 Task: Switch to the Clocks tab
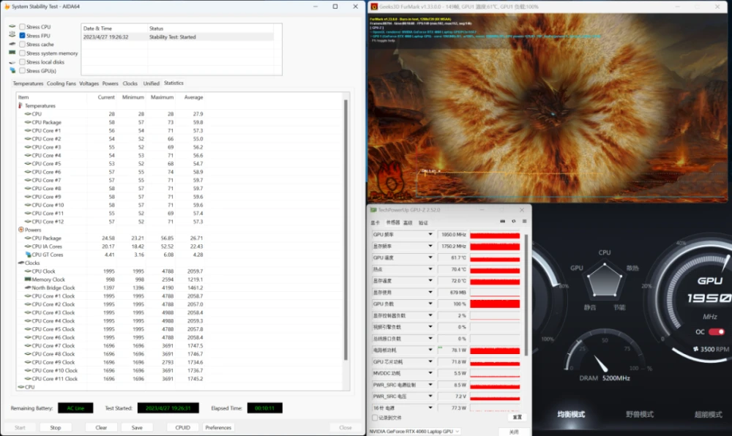point(130,83)
